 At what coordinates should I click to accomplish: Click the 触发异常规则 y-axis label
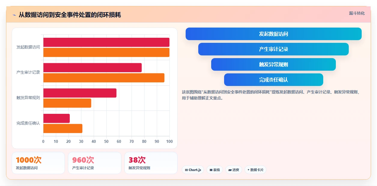click(28, 98)
